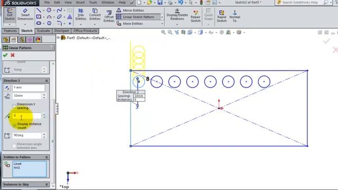Click the Normal To view tool
338x190 pixels.
point(234,16)
